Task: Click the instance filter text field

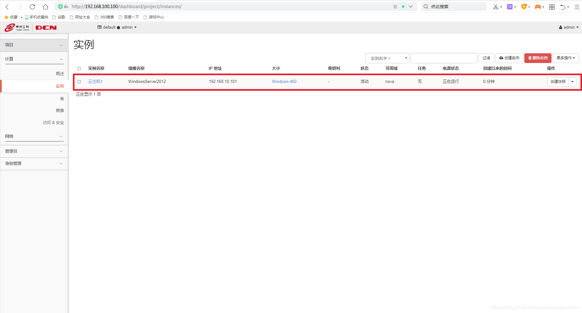Action: tap(444, 58)
